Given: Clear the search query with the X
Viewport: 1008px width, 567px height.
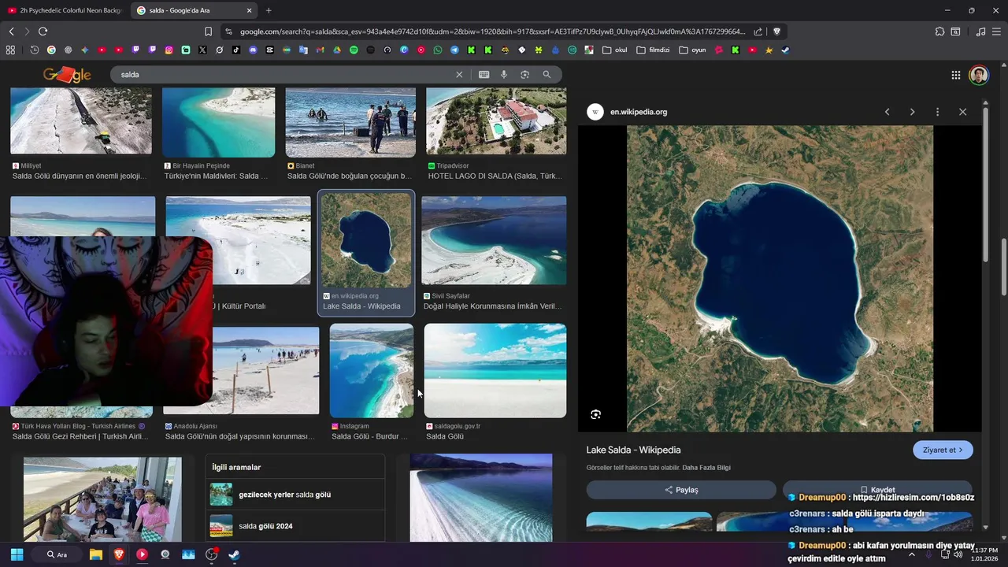Looking at the screenshot, I should (459, 74).
